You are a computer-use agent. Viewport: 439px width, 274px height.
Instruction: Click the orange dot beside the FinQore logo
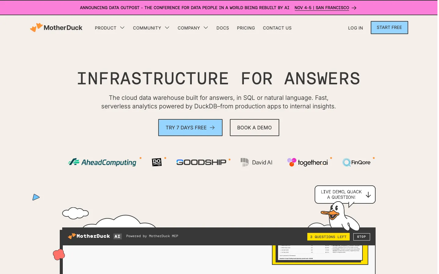click(x=374, y=158)
